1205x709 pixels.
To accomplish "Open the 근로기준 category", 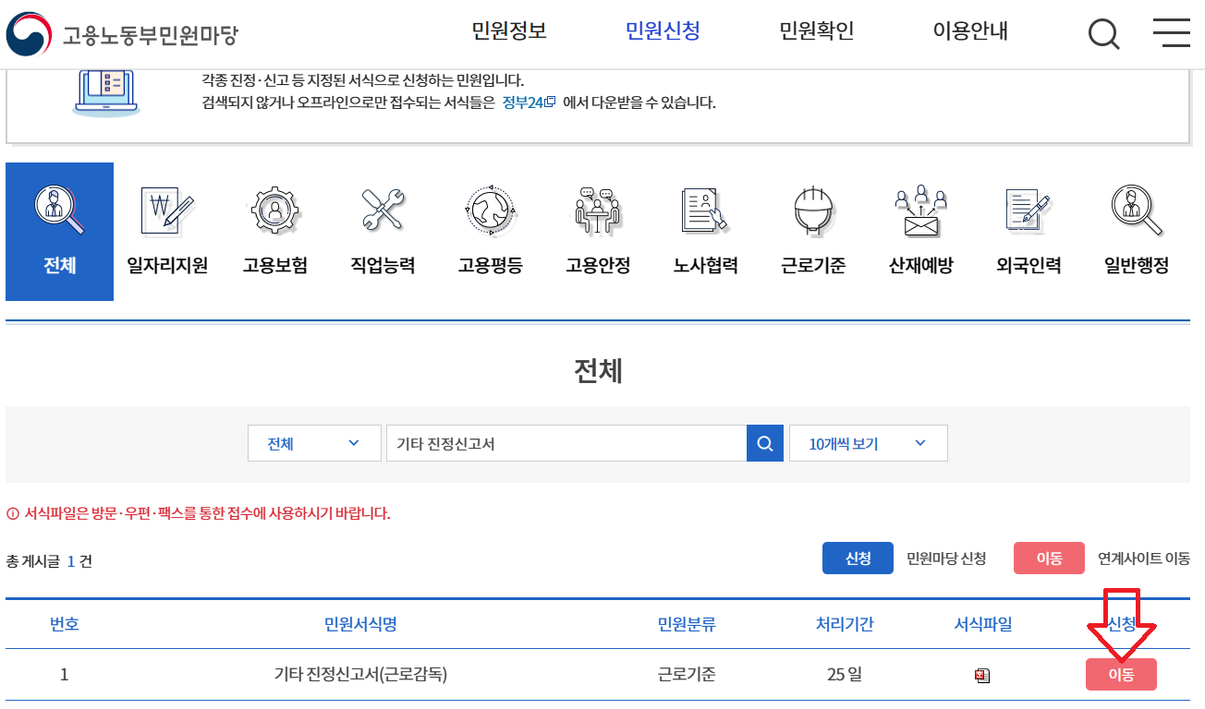I will [x=811, y=226].
